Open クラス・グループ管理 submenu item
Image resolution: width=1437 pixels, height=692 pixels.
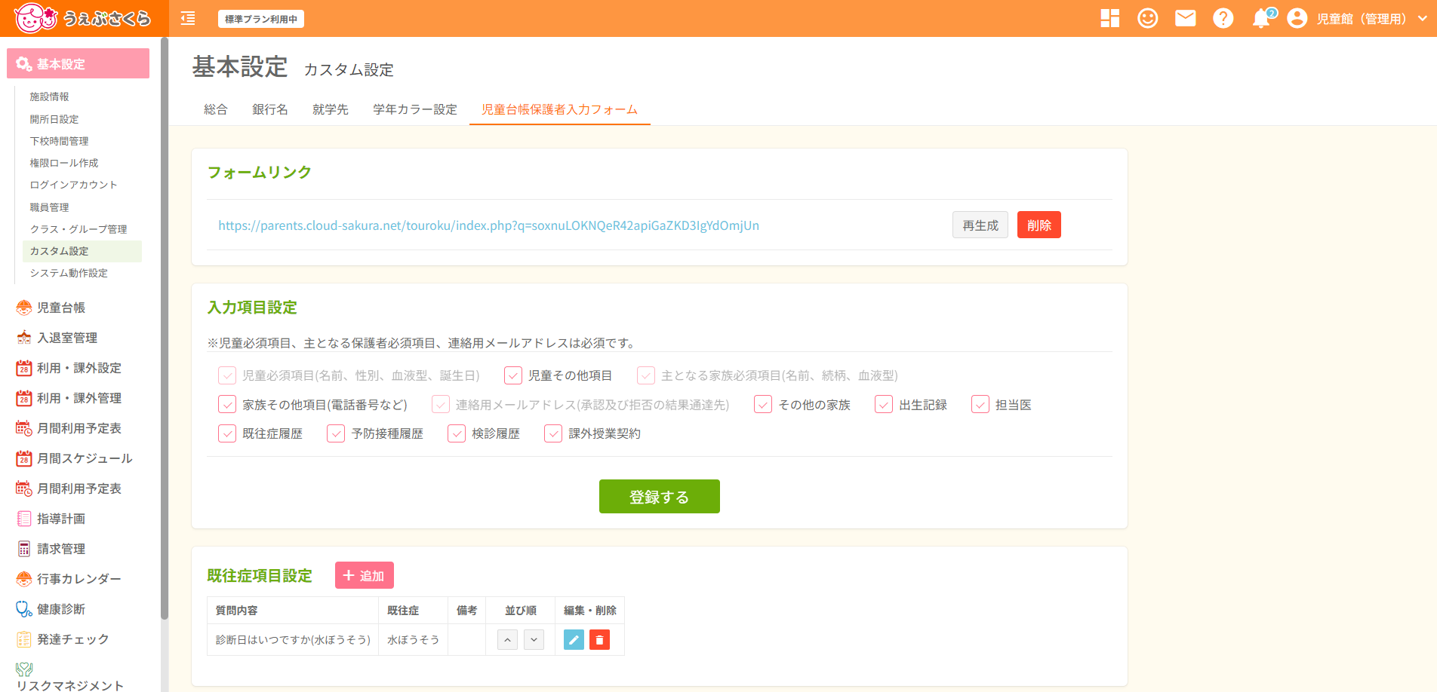pos(78,229)
